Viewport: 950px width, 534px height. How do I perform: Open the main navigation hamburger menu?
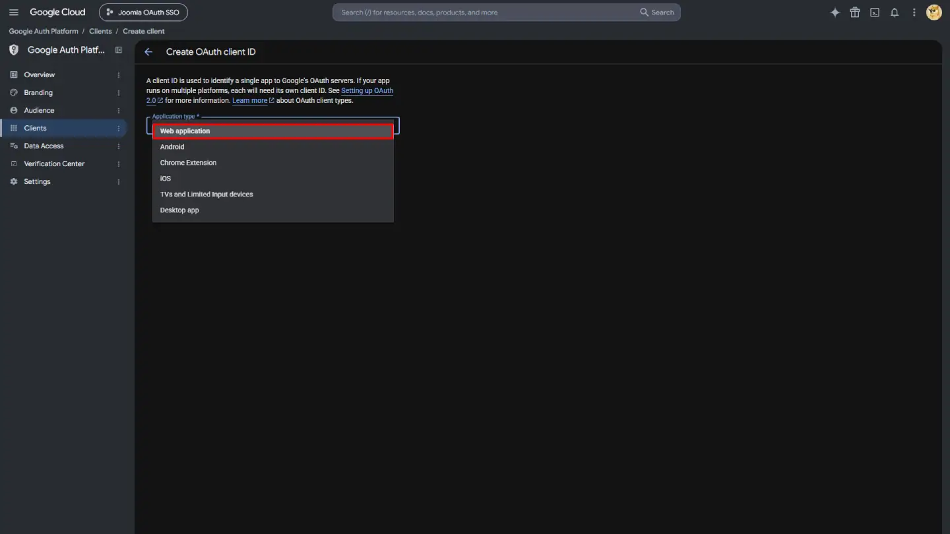[x=14, y=13]
